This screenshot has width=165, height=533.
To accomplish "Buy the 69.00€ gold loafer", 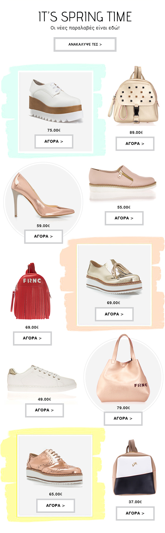I will pos(114,314).
